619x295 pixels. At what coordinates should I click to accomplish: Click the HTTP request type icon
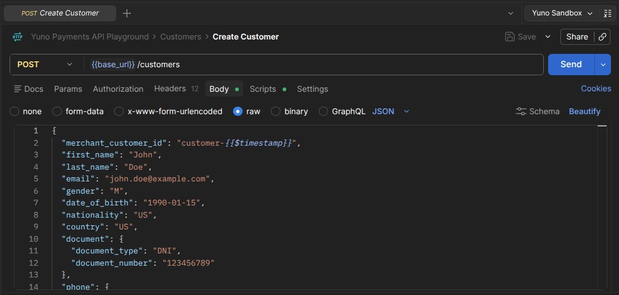18,37
